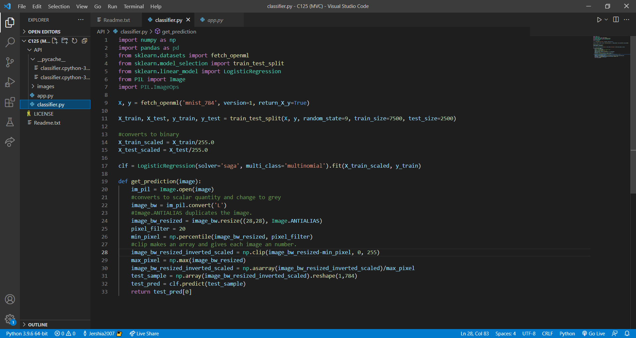Create a new file in the Explorer
The height and width of the screenshot is (338, 636).
coord(55,41)
